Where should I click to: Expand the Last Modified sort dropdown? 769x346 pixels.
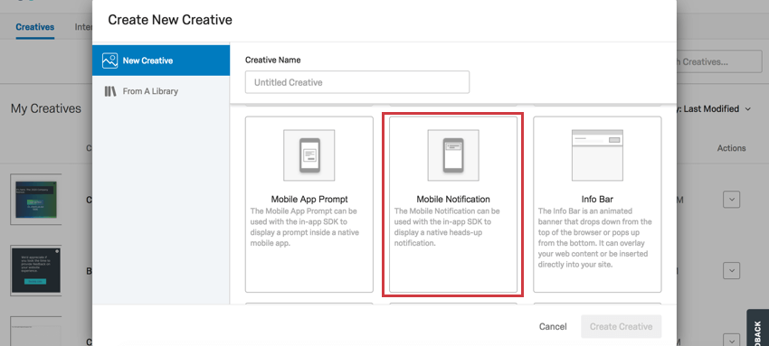pyautogui.click(x=716, y=108)
